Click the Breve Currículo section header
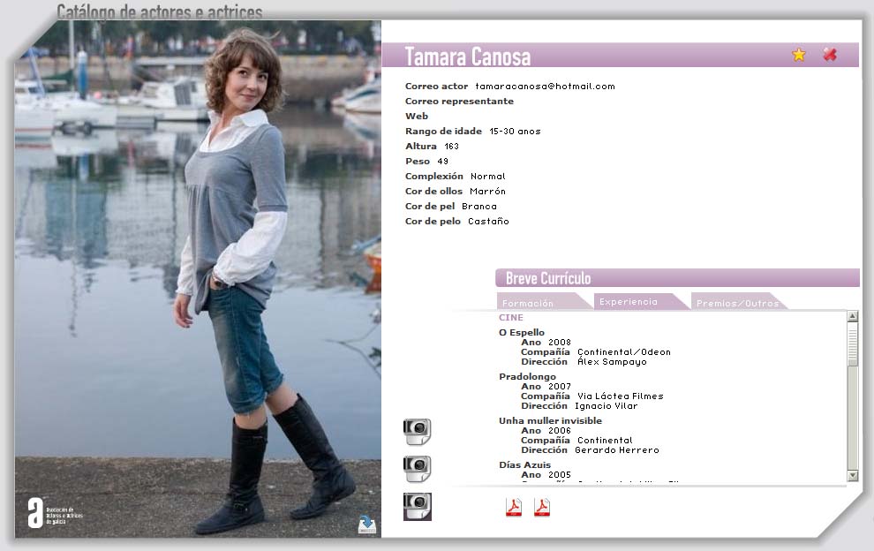The width and height of the screenshot is (874, 551). click(548, 278)
